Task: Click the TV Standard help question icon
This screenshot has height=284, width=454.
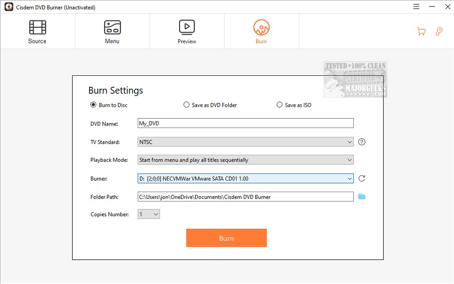Action: 362,142
